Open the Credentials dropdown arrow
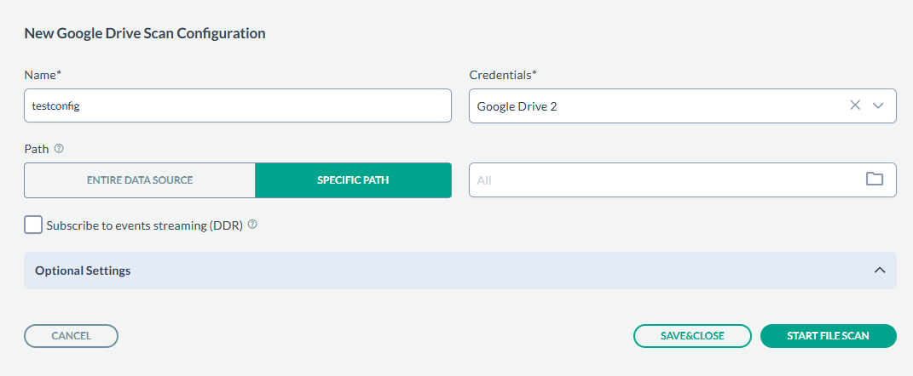 coord(880,105)
